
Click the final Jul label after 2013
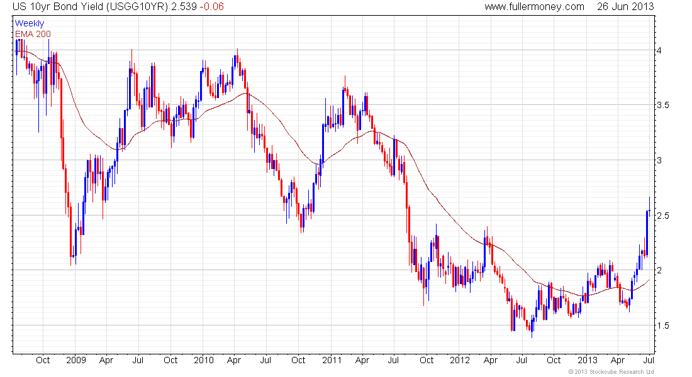[x=649, y=360]
